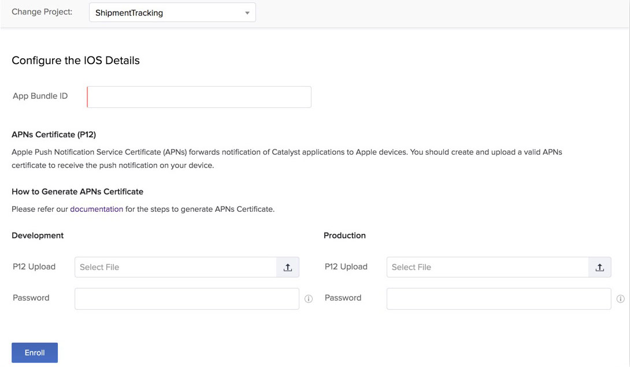Image resolution: width=630 pixels, height=367 pixels.
Task: Select the Production Select File field
Action: (x=486, y=267)
